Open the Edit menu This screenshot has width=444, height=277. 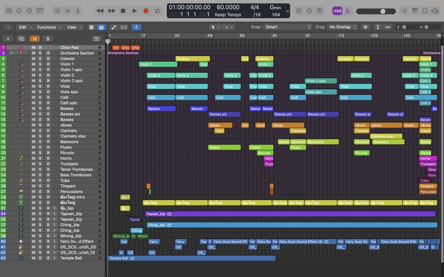coord(25,27)
